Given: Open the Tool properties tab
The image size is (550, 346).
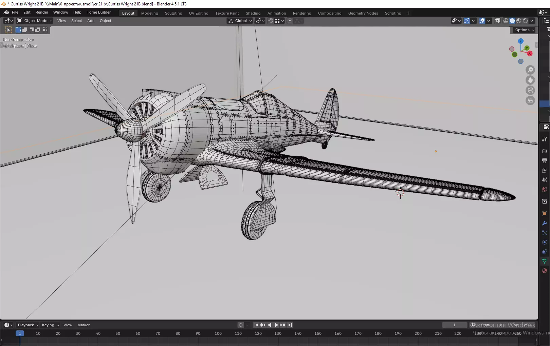Looking at the screenshot, I should coord(545,139).
